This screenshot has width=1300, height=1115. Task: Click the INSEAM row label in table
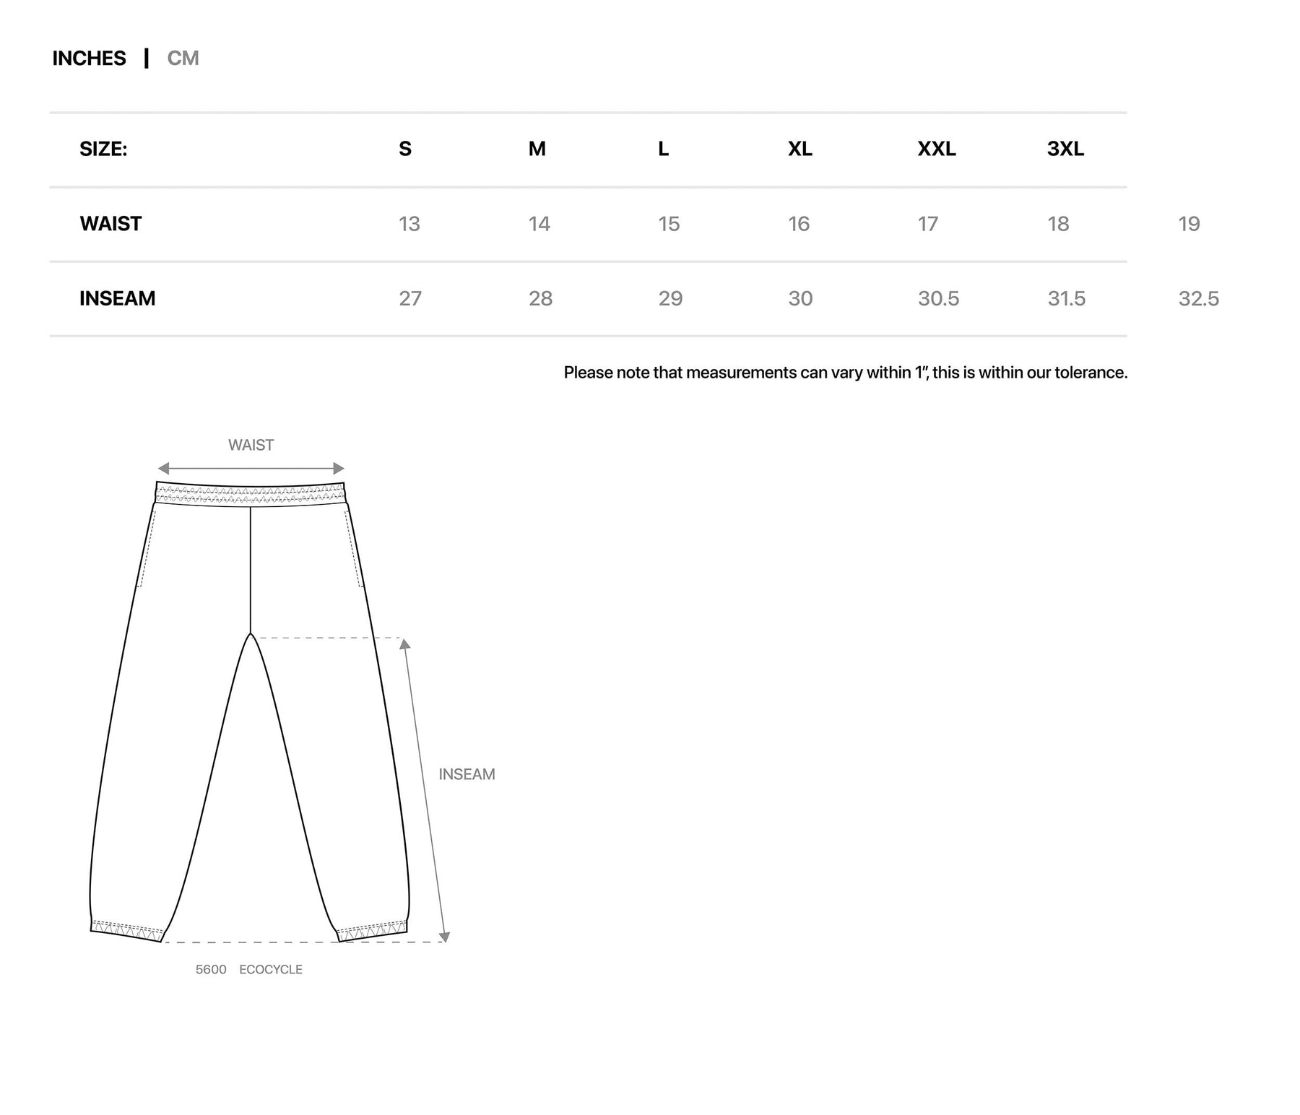117,298
